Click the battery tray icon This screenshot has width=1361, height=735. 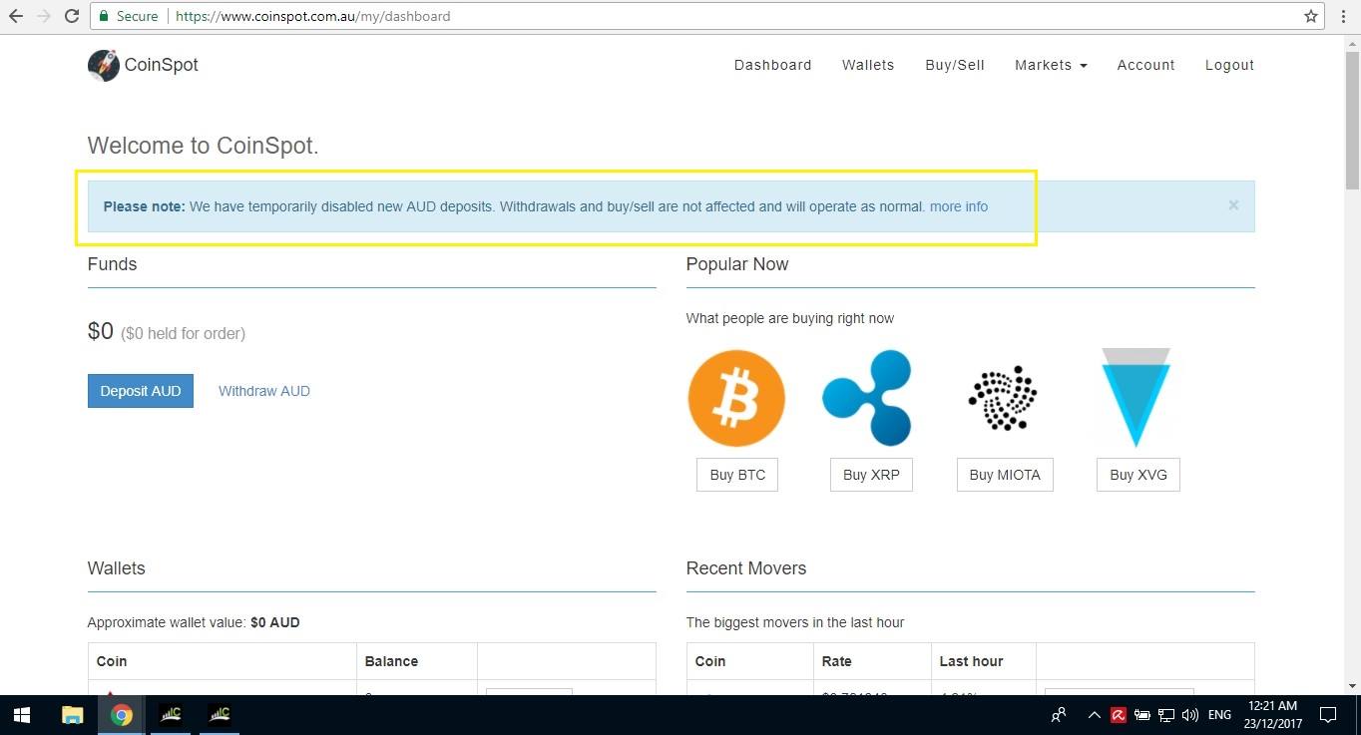pyautogui.click(x=1142, y=715)
